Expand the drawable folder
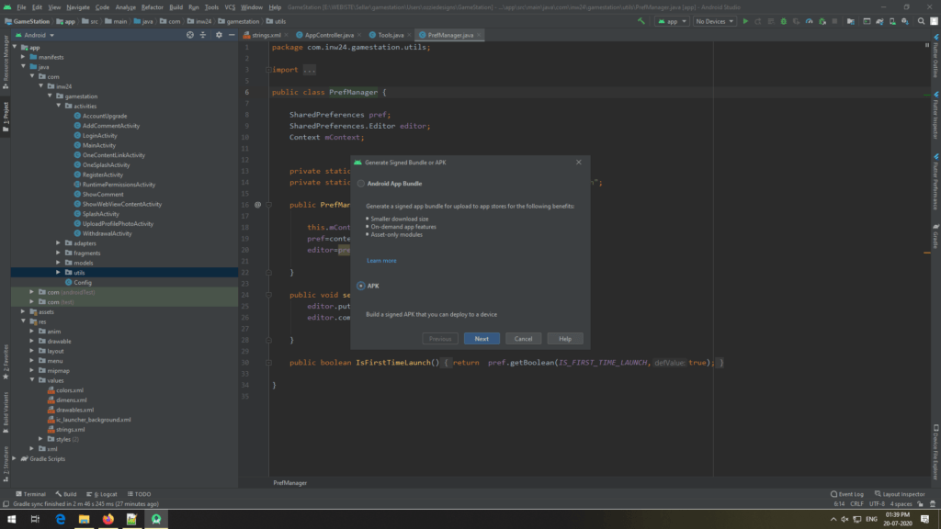Screen dimensions: 941x529 (x=32, y=341)
